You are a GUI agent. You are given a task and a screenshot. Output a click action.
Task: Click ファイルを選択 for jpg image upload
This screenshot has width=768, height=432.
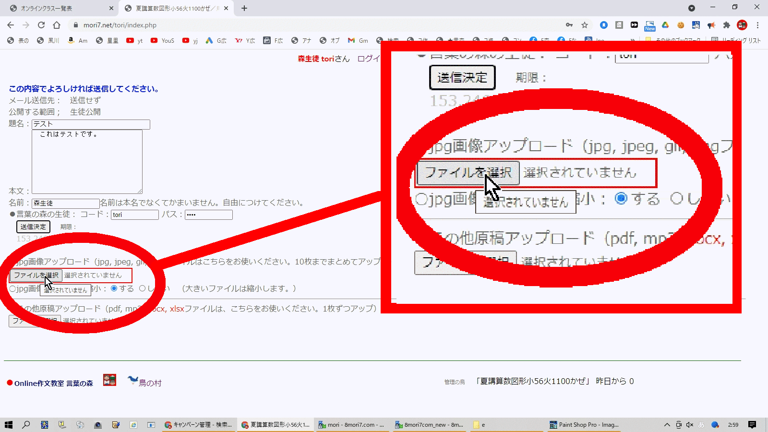pyautogui.click(x=36, y=275)
